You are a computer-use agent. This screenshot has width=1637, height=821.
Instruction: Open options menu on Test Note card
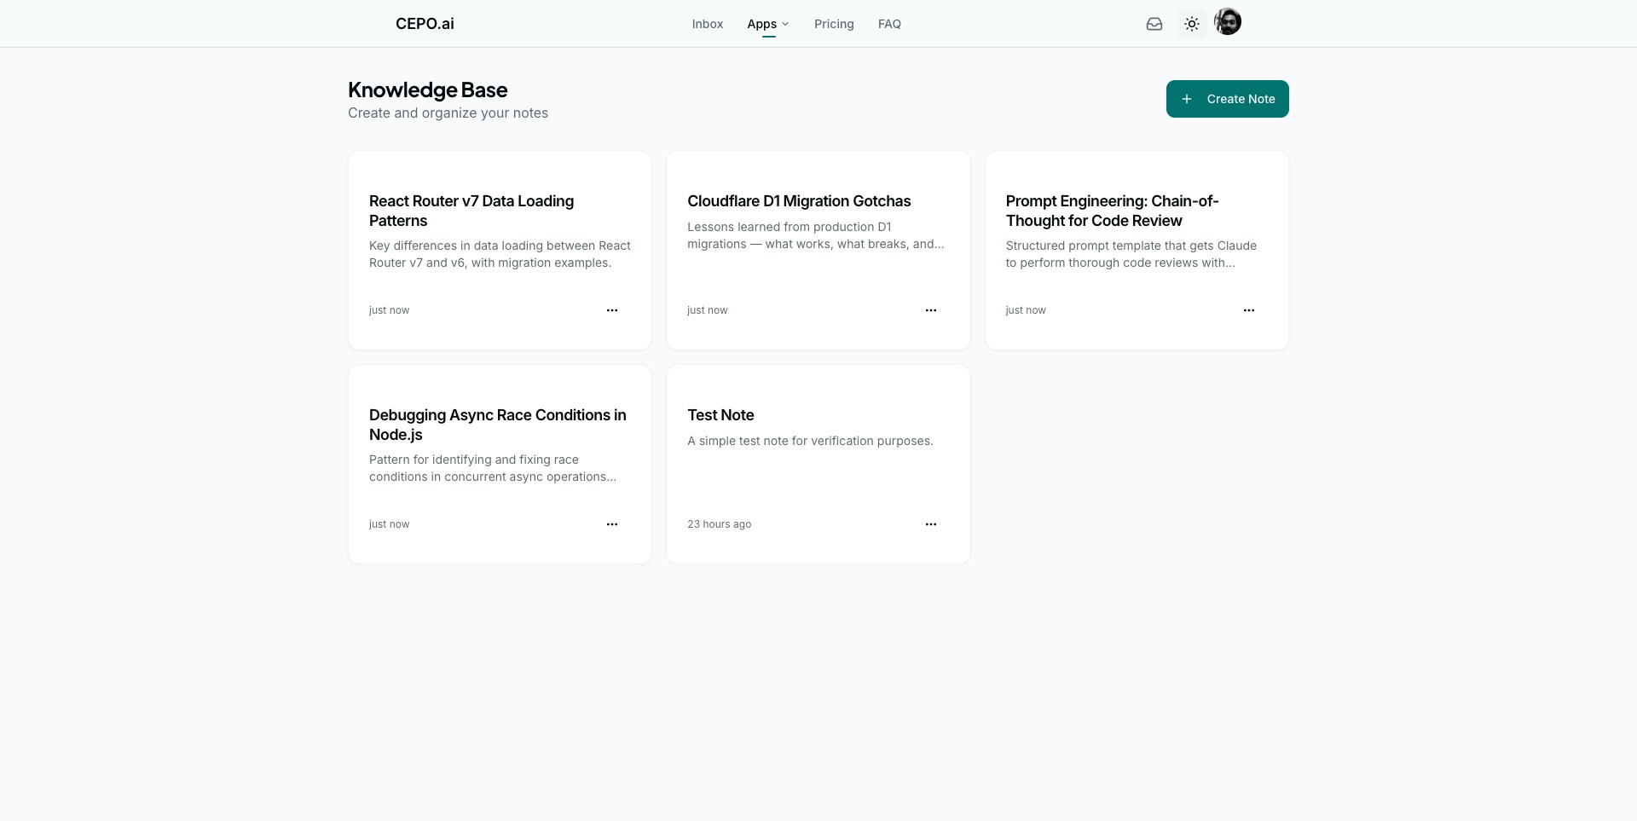(x=930, y=523)
